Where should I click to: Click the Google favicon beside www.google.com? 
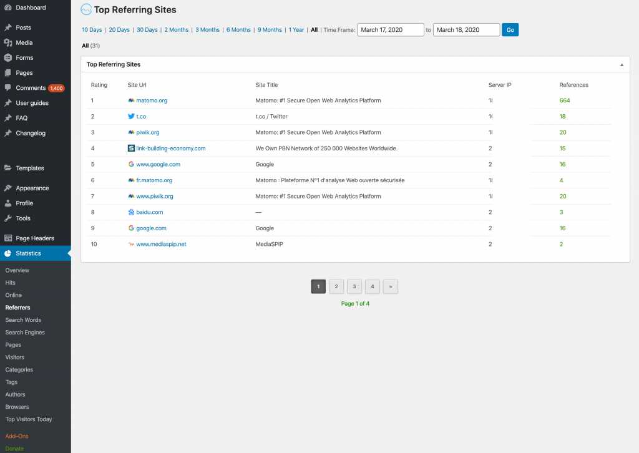pos(131,164)
